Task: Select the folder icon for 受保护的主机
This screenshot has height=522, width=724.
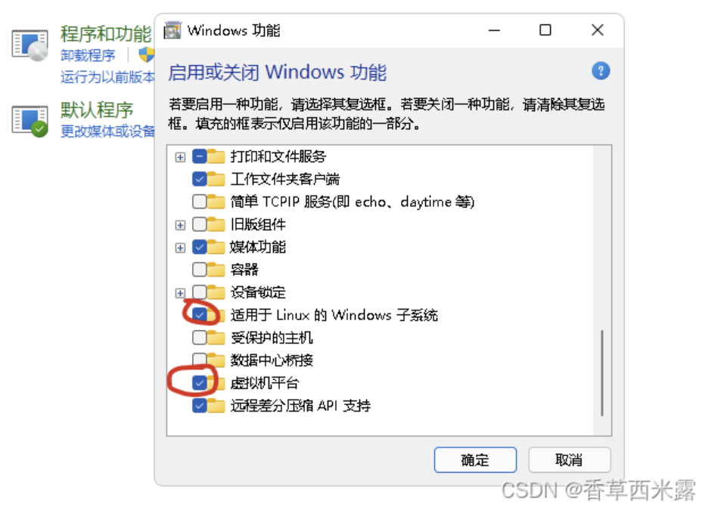Action: [216, 338]
